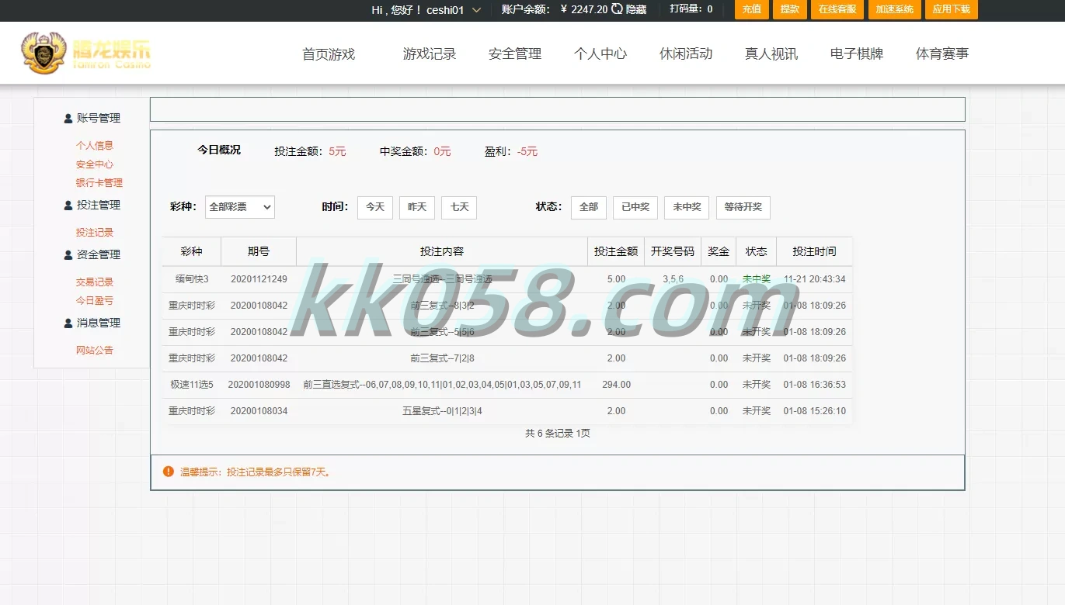Open the 个人中心 menu
The height and width of the screenshot is (605, 1065).
click(600, 54)
